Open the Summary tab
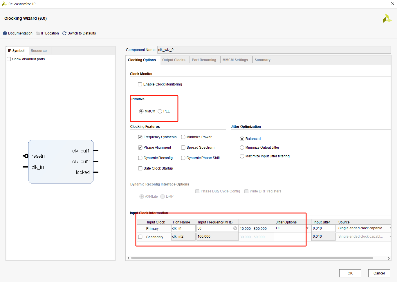Image resolution: width=397 pixels, height=282 pixels. click(263, 60)
